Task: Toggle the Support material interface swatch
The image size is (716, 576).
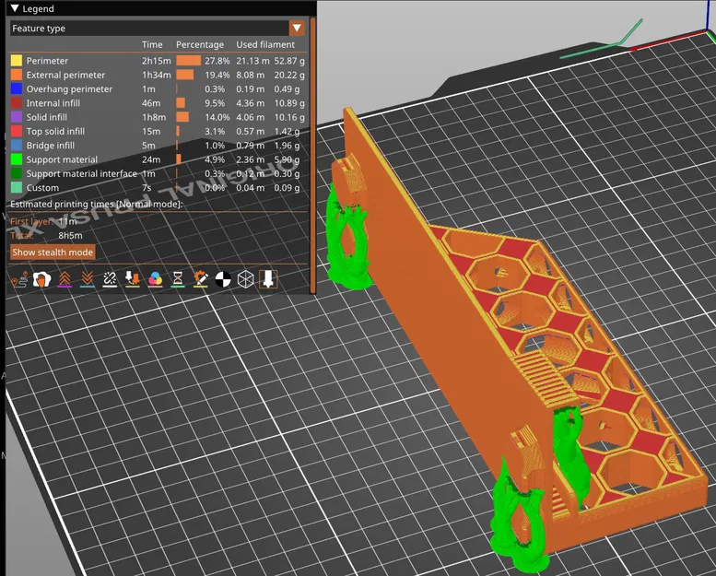Action: pos(17,173)
